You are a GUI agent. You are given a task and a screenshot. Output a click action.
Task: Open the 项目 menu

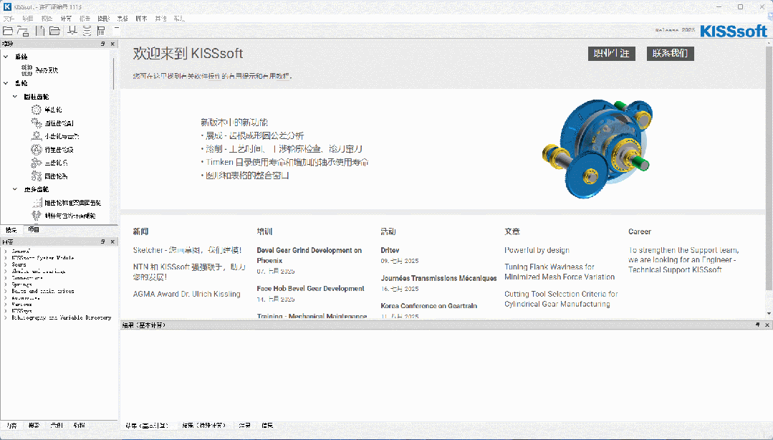[x=28, y=18]
